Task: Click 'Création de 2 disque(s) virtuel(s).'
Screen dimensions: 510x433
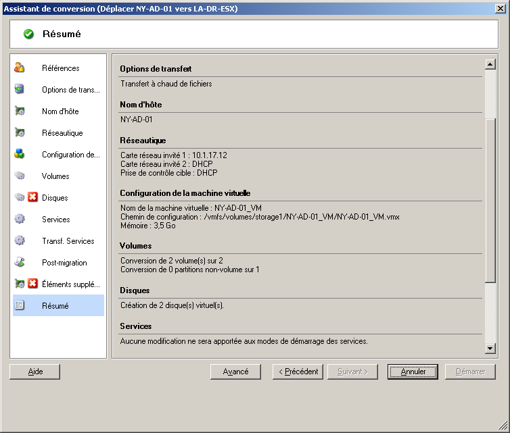Action: [172, 305]
